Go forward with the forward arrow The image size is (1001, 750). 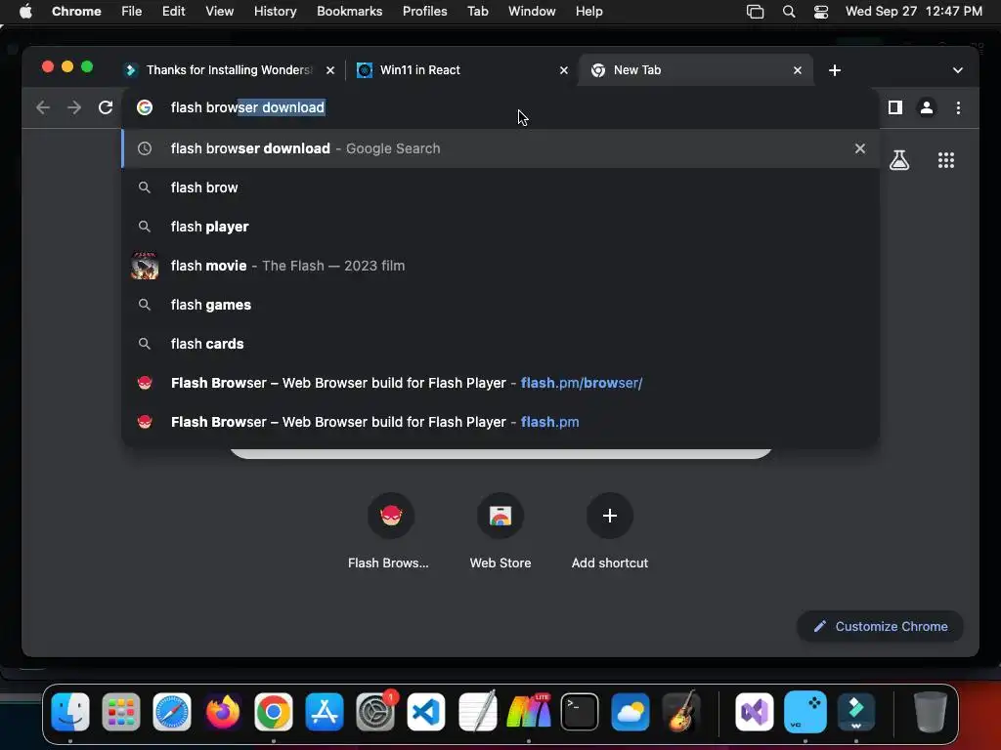74,107
